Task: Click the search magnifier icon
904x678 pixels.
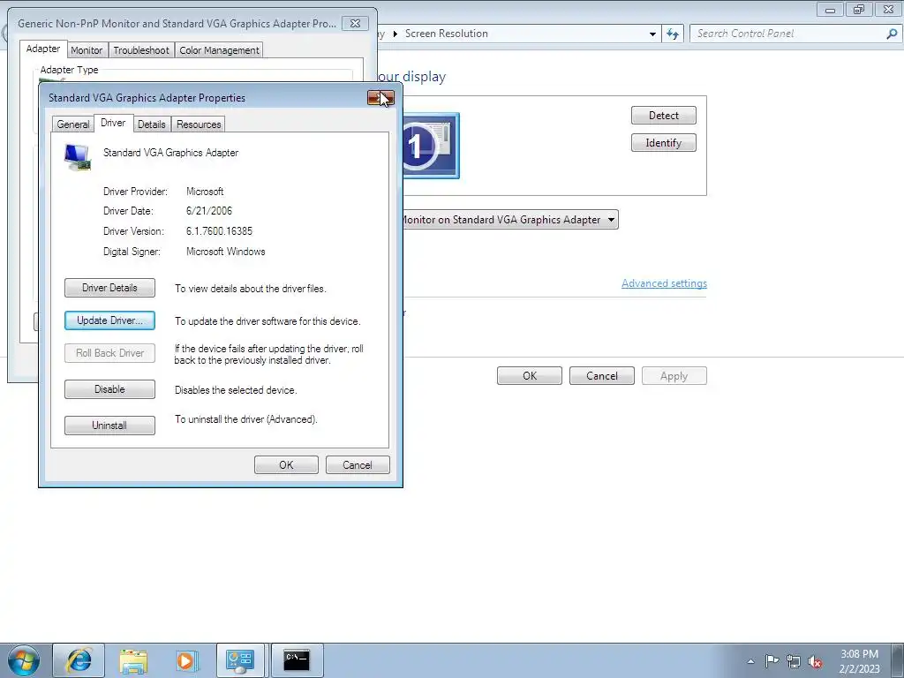Action: click(892, 34)
